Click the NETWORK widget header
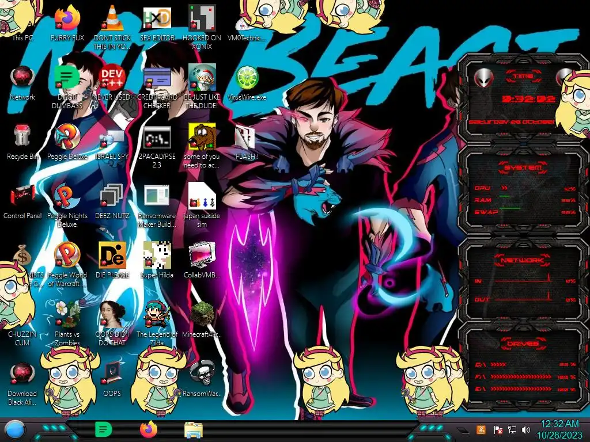 pyautogui.click(x=523, y=260)
